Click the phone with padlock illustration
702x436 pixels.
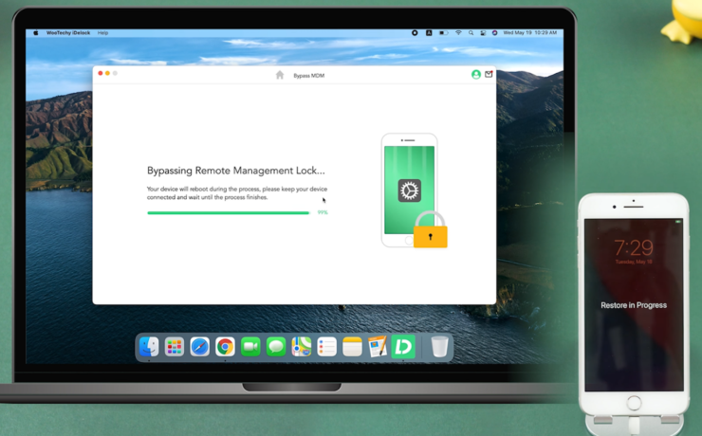pyautogui.click(x=414, y=191)
